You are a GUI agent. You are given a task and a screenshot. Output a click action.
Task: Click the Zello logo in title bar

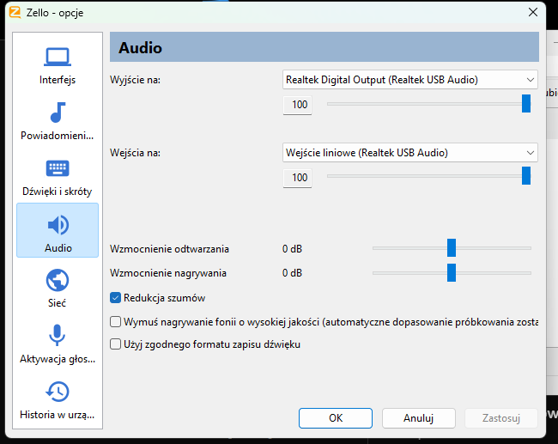pos(15,13)
